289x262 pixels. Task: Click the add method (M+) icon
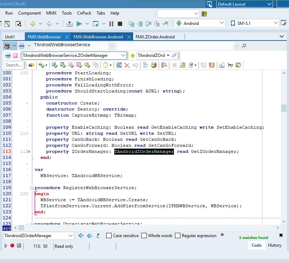click(x=63, y=65)
